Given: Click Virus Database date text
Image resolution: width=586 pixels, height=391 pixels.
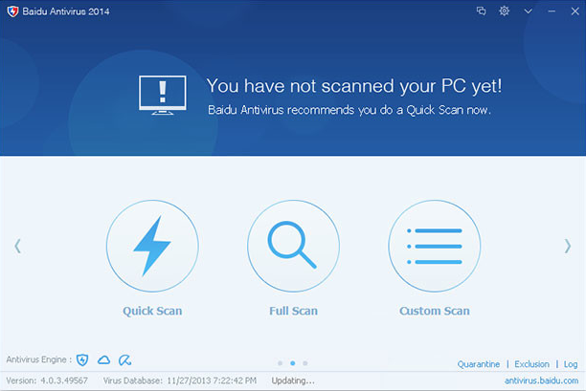Looking at the screenshot, I should (x=180, y=380).
